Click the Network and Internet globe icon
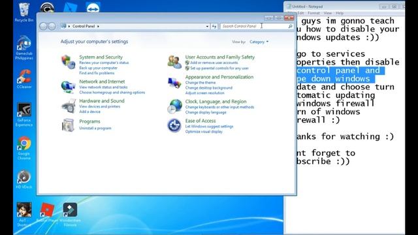Image resolution: width=418 pixels, height=235 pixels. (68, 87)
